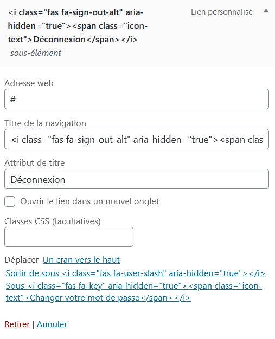Screen dimensions: 275x339
Task: Click the Ouvrir le lien dans un nouvel onglet label
Action: [x=89, y=201]
